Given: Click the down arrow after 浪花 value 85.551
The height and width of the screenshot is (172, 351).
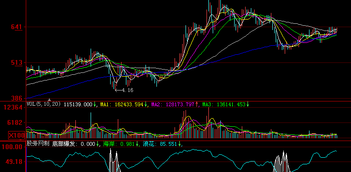Looking at the screenshot, I should tap(179, 144).
